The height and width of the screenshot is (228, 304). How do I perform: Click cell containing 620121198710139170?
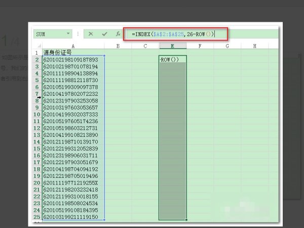(x=73, y=142)
